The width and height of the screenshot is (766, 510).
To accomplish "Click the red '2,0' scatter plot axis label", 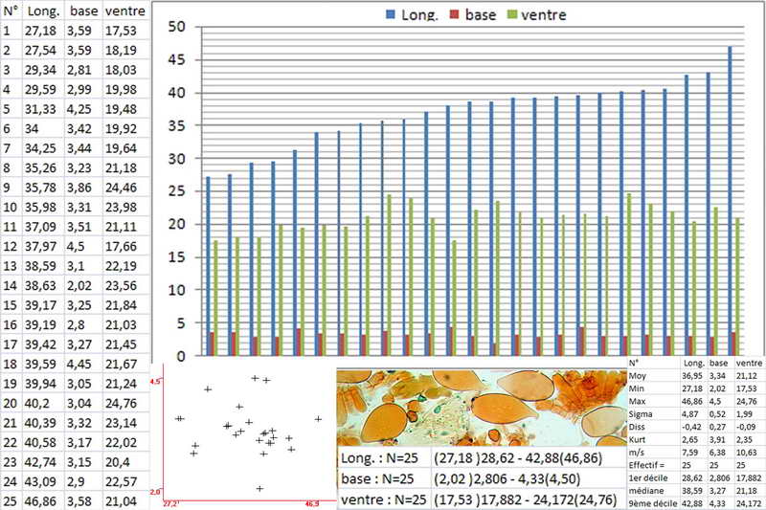I will [x=155, y=492].
